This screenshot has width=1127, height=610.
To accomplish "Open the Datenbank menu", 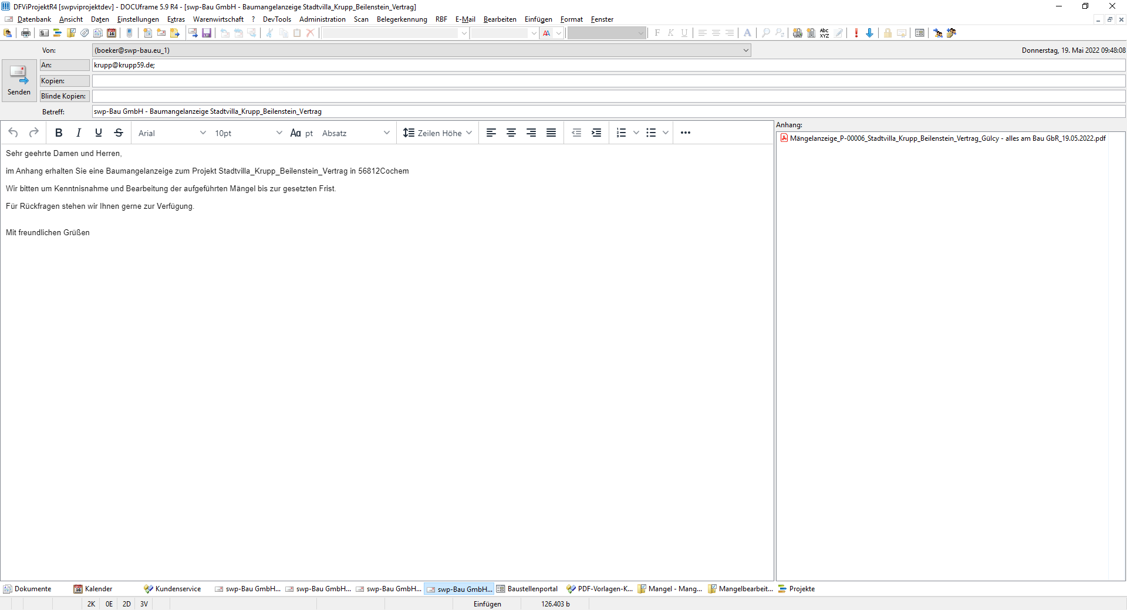I will pyautogui.click(x=34, y=19).
